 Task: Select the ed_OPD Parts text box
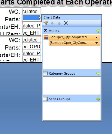(x=32, y=47)
